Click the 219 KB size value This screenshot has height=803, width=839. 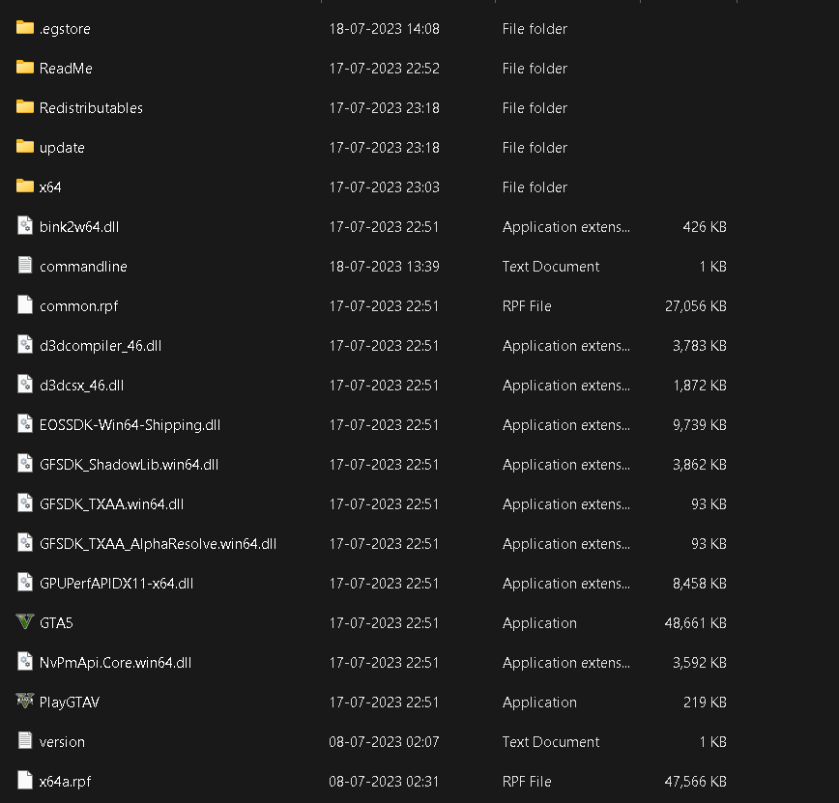705,702
